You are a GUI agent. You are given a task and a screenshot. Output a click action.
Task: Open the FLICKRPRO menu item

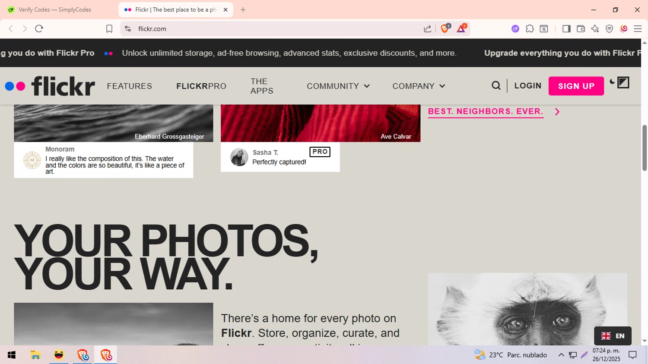click(201, 86)
